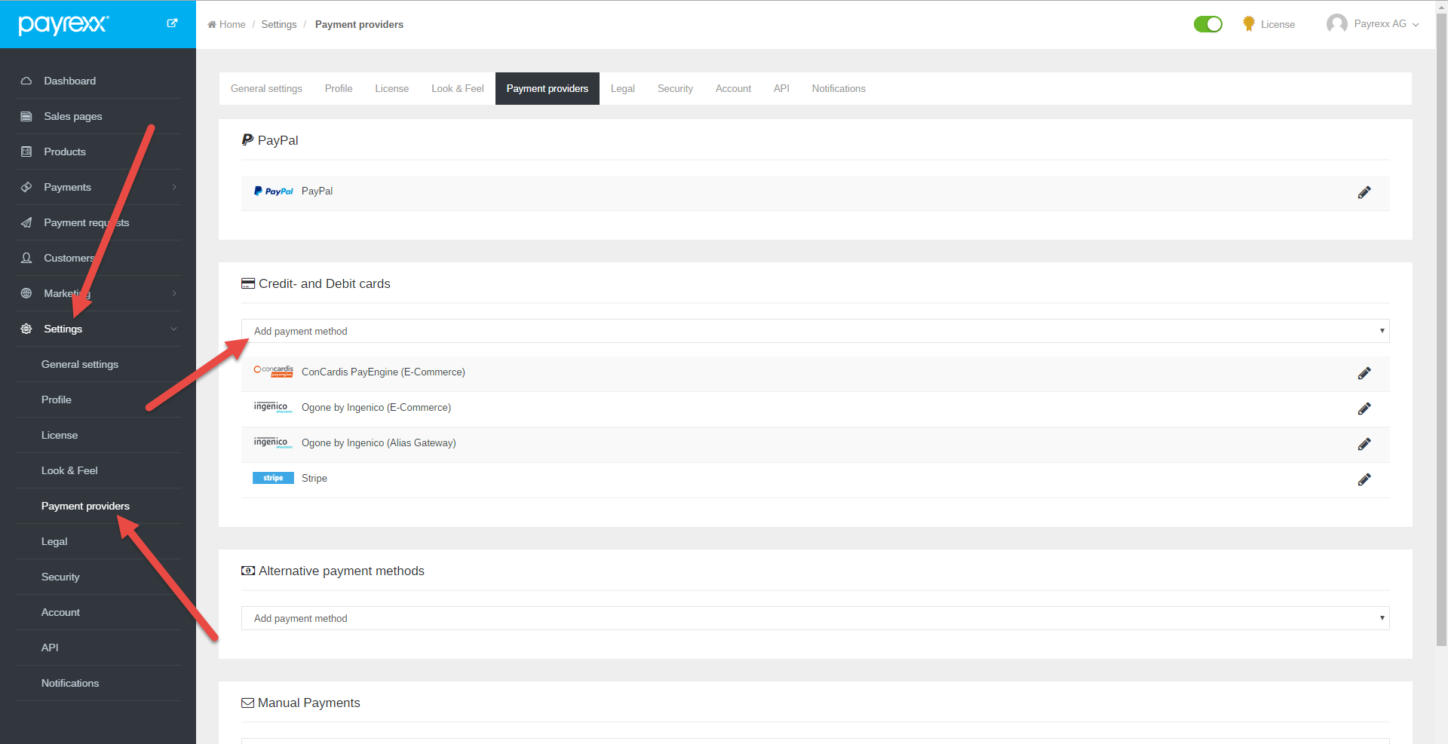Click the Payrexx logo
The height and width of the screenshot is (744, 1448).
(x=63, y=24)
